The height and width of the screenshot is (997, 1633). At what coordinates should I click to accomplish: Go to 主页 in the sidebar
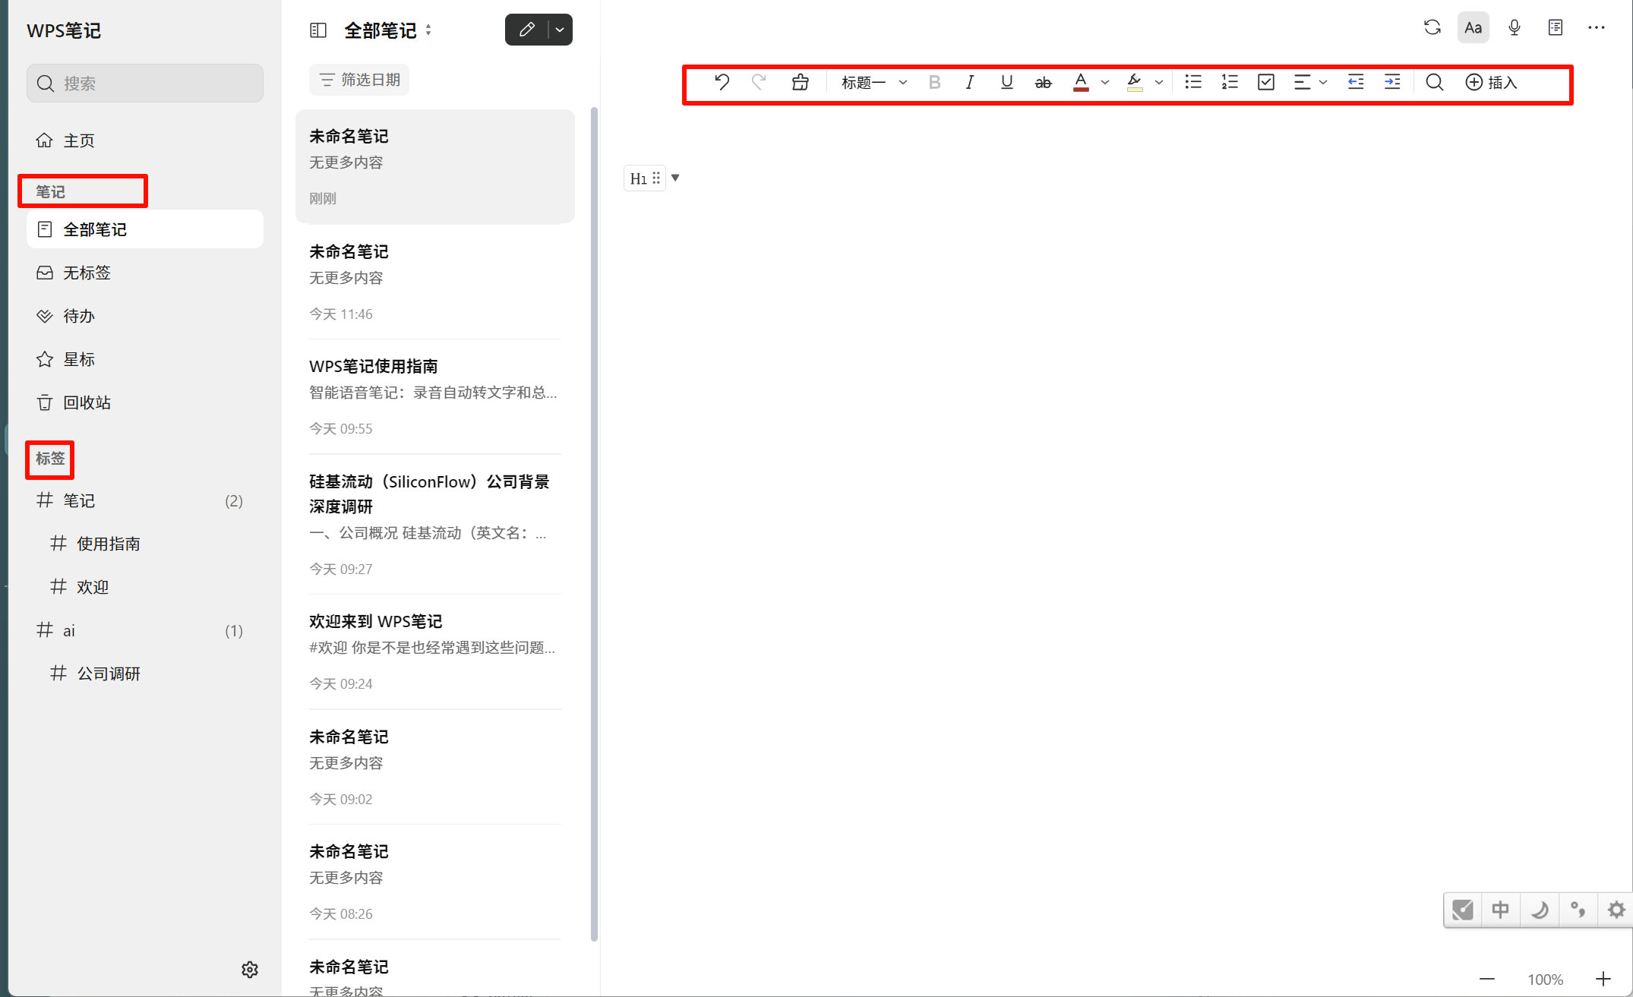145,140
